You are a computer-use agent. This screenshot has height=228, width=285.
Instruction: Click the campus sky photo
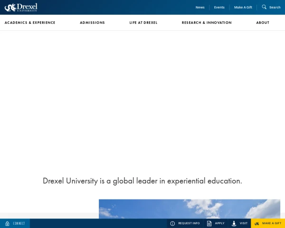(189, 209)
